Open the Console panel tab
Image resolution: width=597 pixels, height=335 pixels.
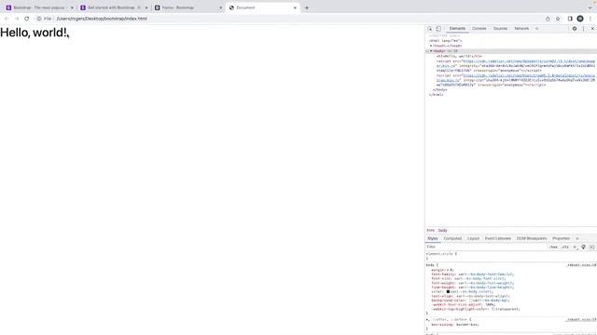click(x=479, y=29)
